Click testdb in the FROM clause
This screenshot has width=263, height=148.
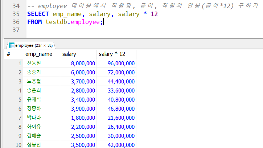(56, 22)
